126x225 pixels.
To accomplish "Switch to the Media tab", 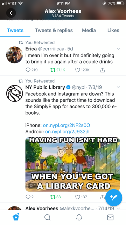I will [89, 30].
